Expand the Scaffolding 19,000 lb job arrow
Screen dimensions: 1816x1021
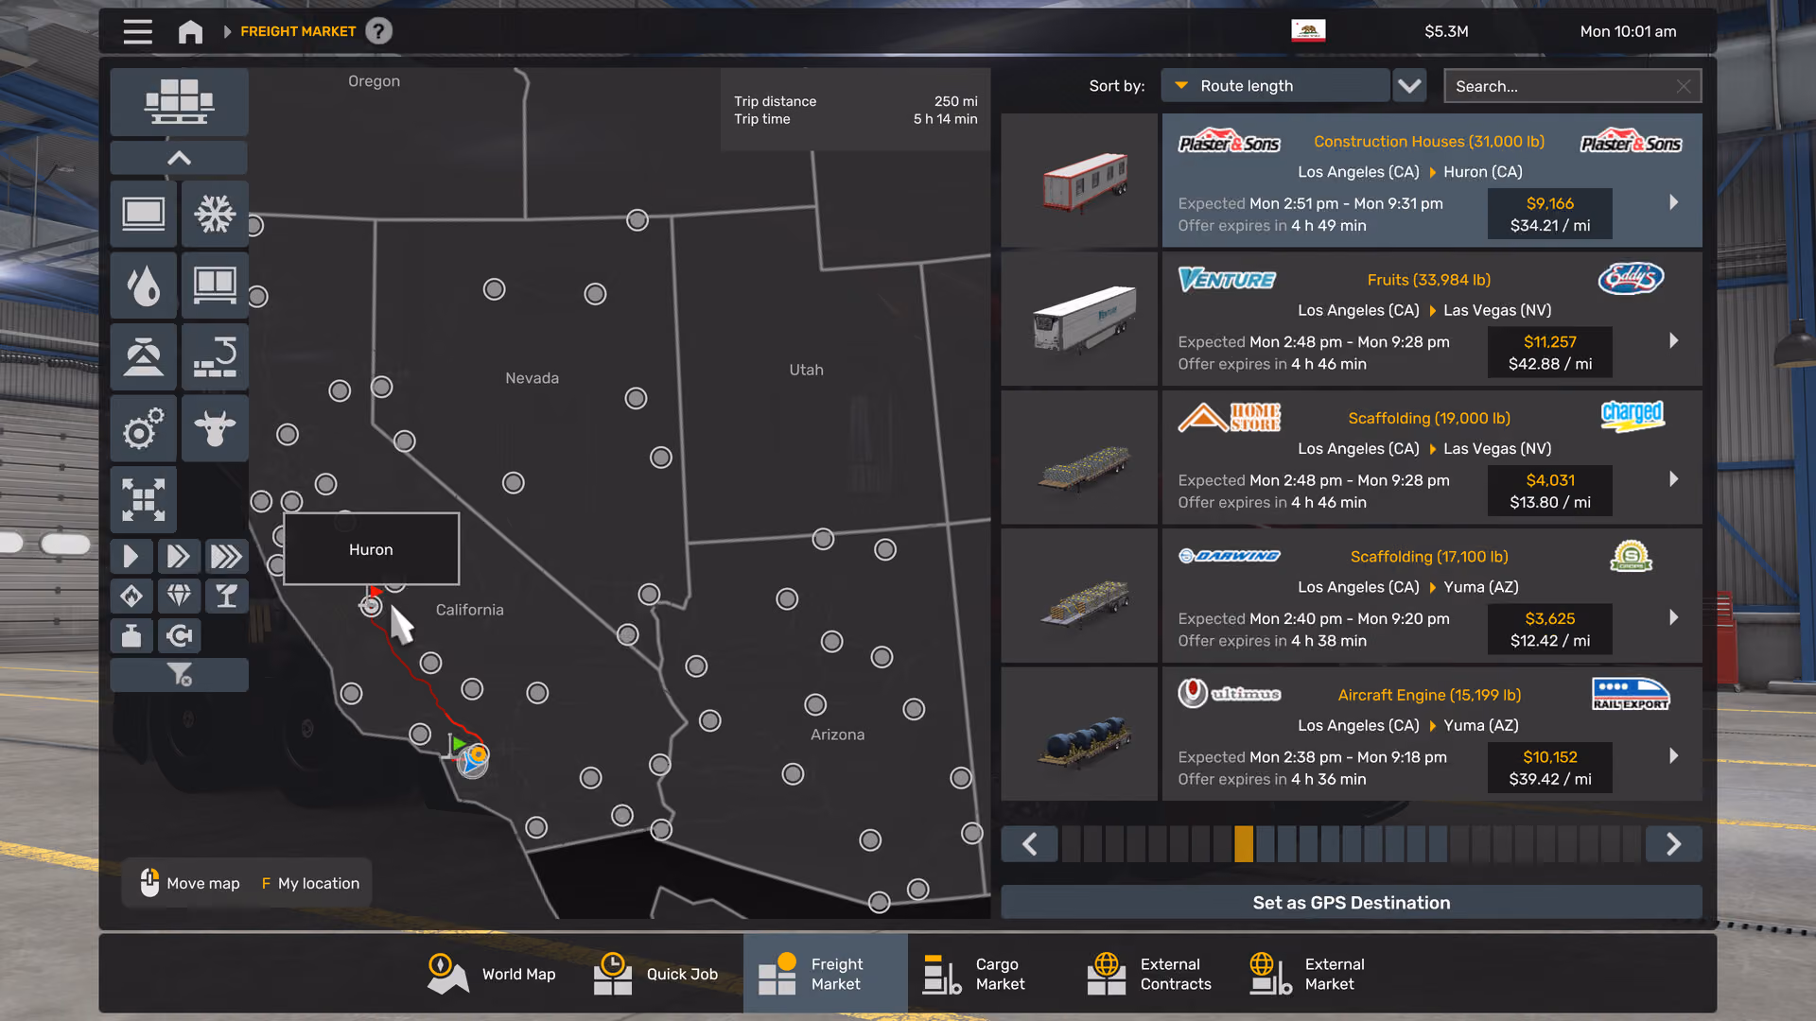(1673, 479)
